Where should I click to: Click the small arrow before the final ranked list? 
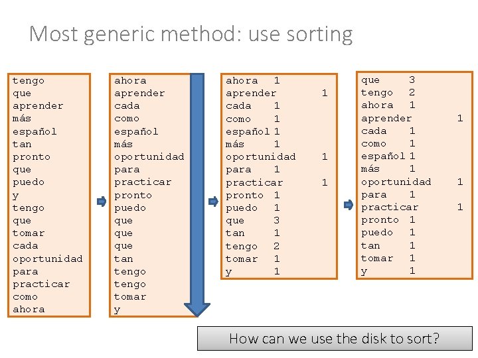[349, 206]
